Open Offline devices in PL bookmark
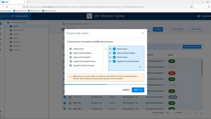 (x=49, y=11)
